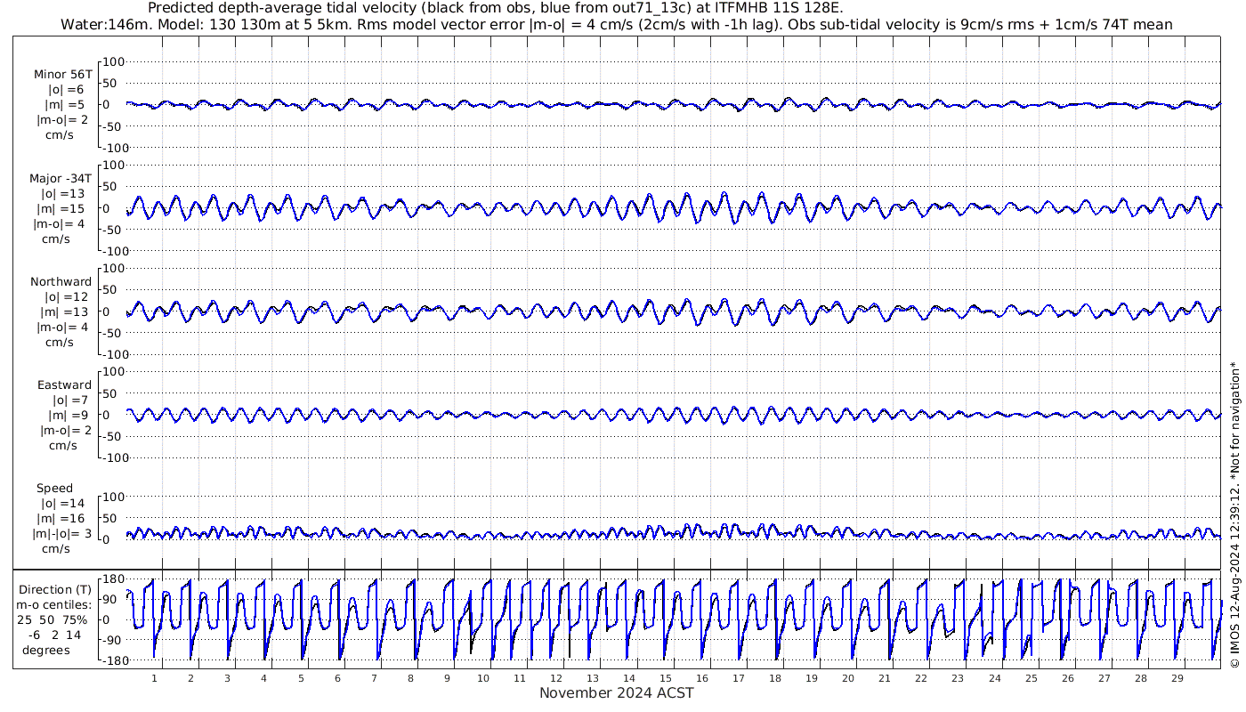Click the 'Speed' panel label
The image size is (1246, 712).
[x=54, y=489]
